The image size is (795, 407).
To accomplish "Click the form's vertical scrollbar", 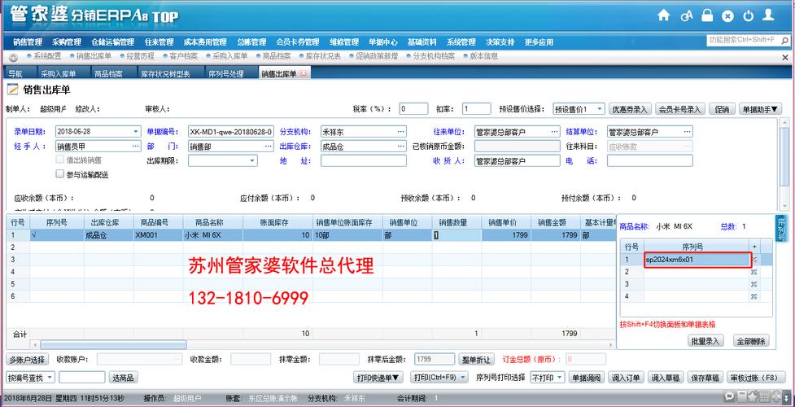I will tap(784, 157).
